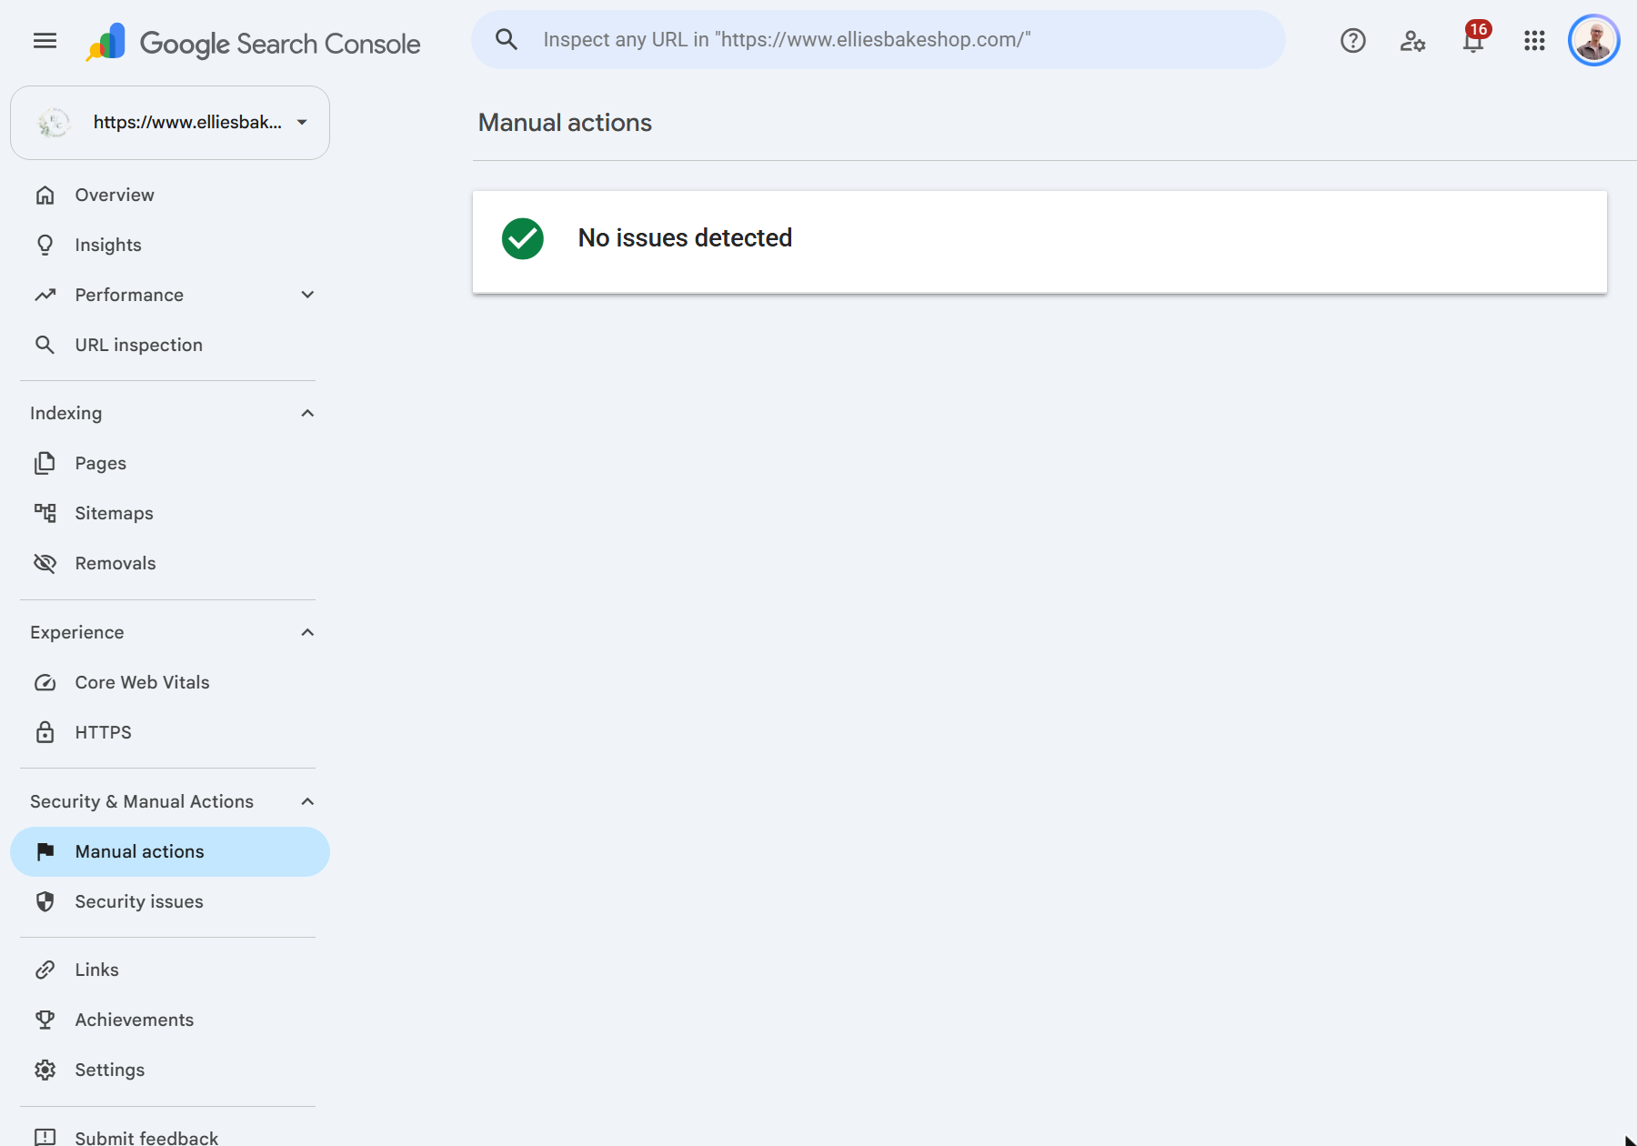This screenshot has width=1637, height=1146.
Task: Collapse the Experience section chevron
Action: click(307, 632)
